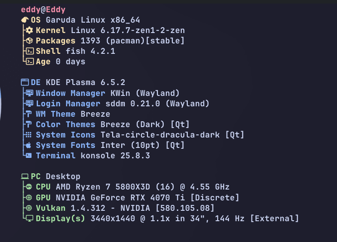Click the grid icon beside System Icons
The image size is (337, 242).
pos(29,135)
